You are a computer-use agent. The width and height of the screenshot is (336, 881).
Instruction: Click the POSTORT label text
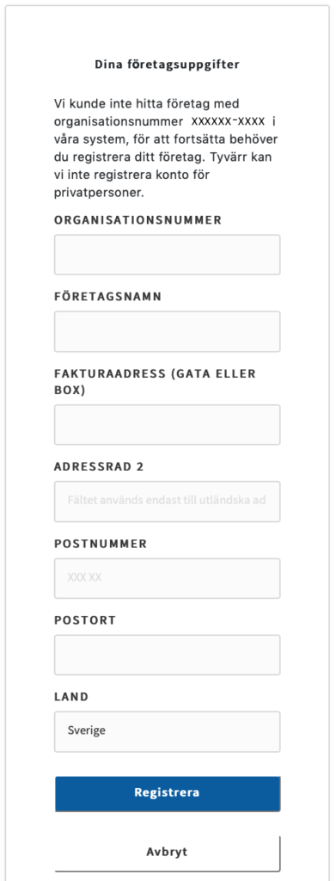click(85, 620)
